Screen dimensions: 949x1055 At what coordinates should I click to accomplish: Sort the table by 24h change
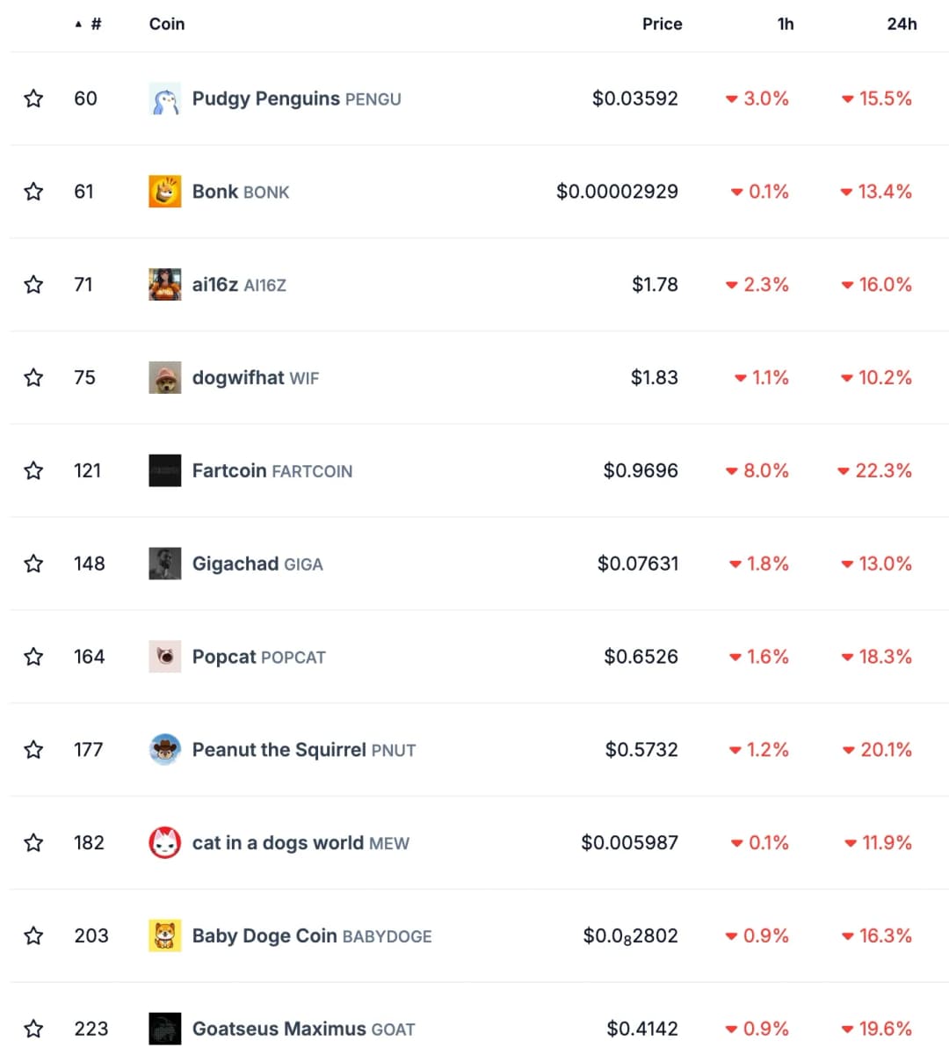coord(901,24)
